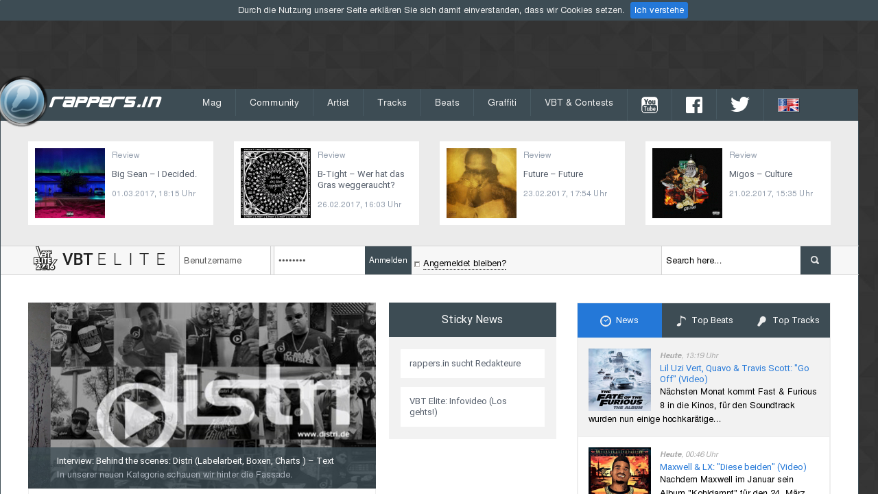Click the rappers.in logo
This screenshot has width=878, height=494.
click(81, 102)
